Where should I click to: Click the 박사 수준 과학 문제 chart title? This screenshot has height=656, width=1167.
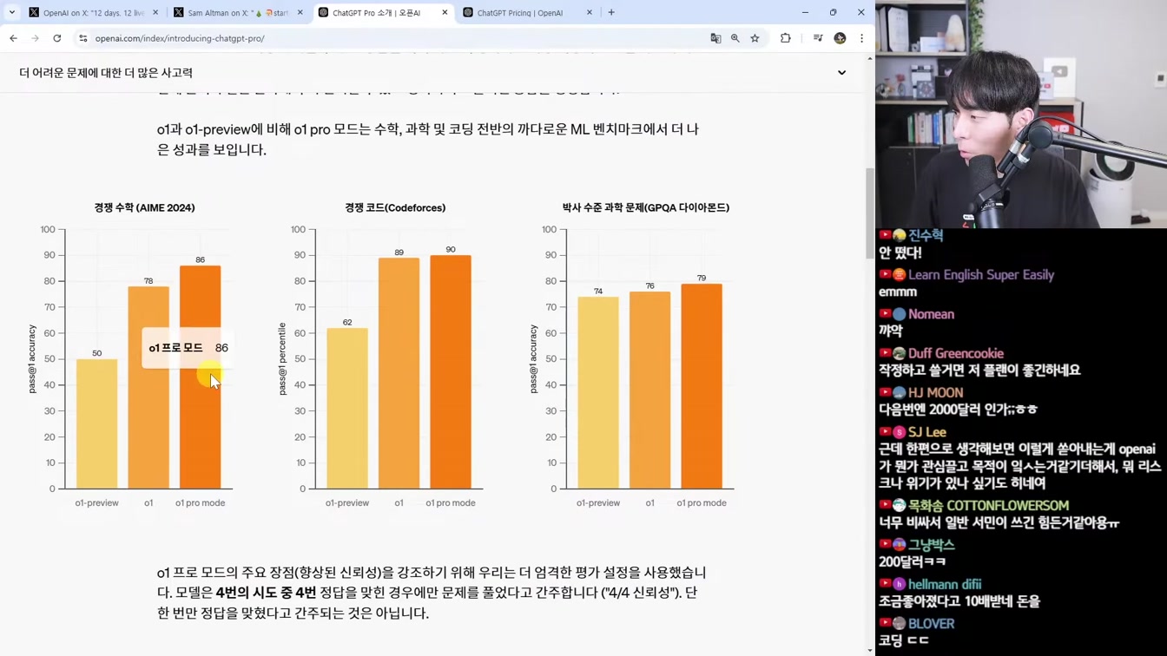coord(646,208)
